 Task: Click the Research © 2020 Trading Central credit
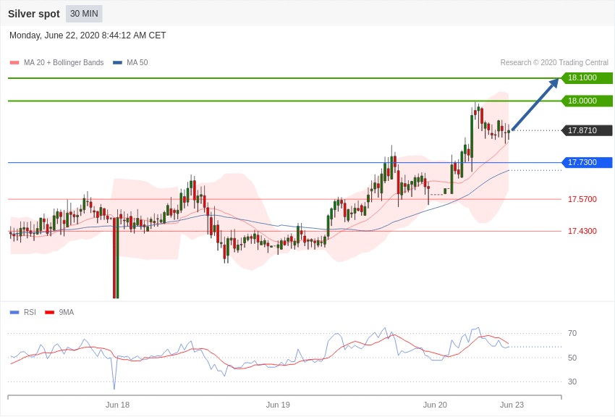(554, 62)
